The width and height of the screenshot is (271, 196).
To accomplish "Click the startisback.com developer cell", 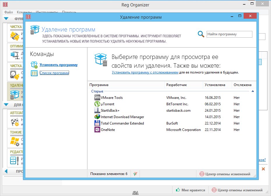I will coord(178,110).
